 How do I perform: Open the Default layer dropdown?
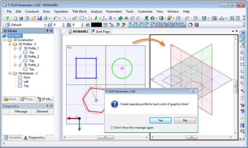tap(45, 25)
